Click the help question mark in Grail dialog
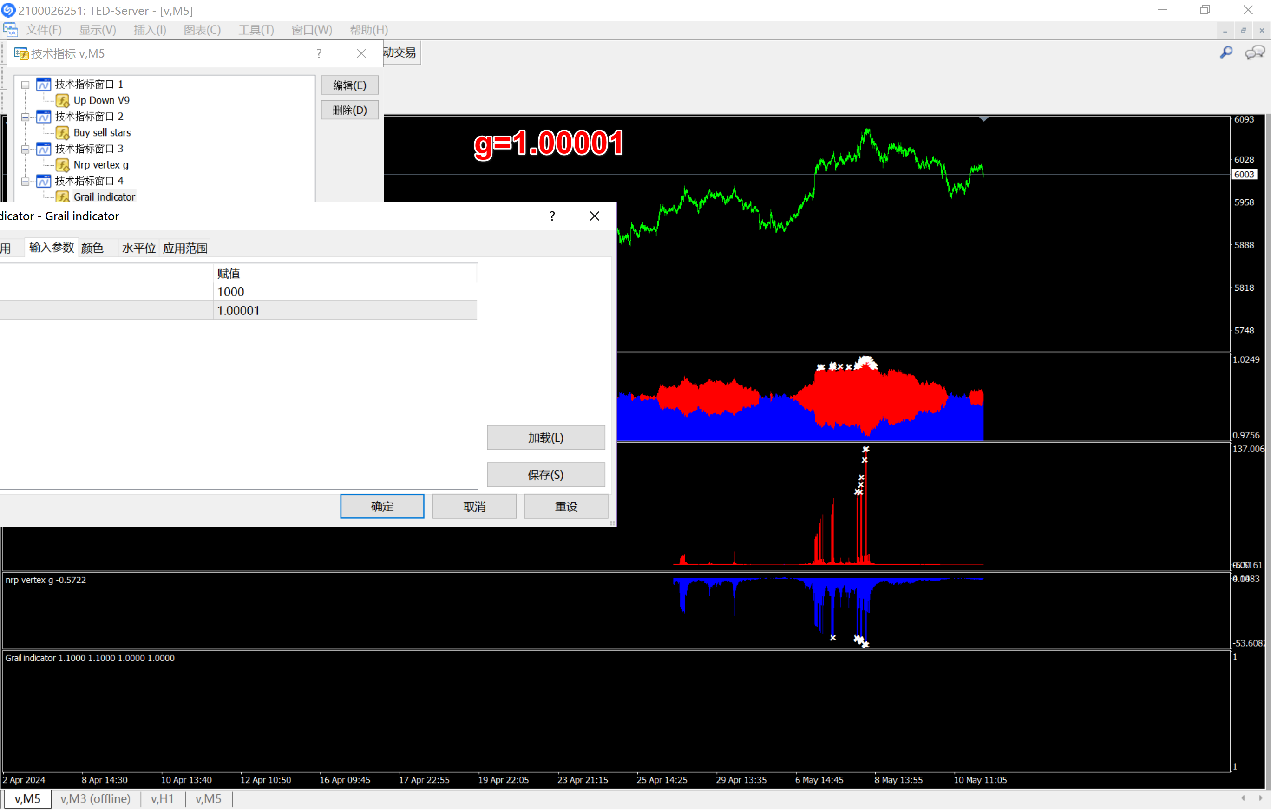This screenshot has width=1271, height=810. pyautogui.click(x=552, y=216)
